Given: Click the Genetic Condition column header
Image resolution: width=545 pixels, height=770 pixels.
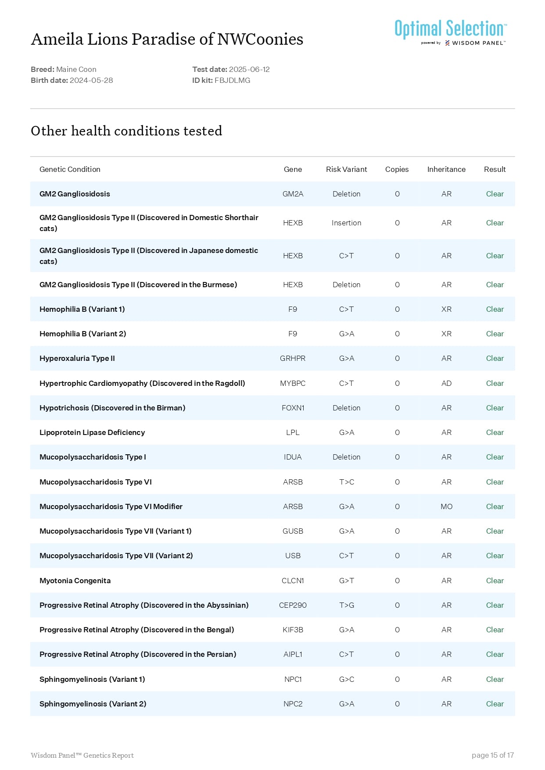Looking at the screenshot, I should (70, 169).
